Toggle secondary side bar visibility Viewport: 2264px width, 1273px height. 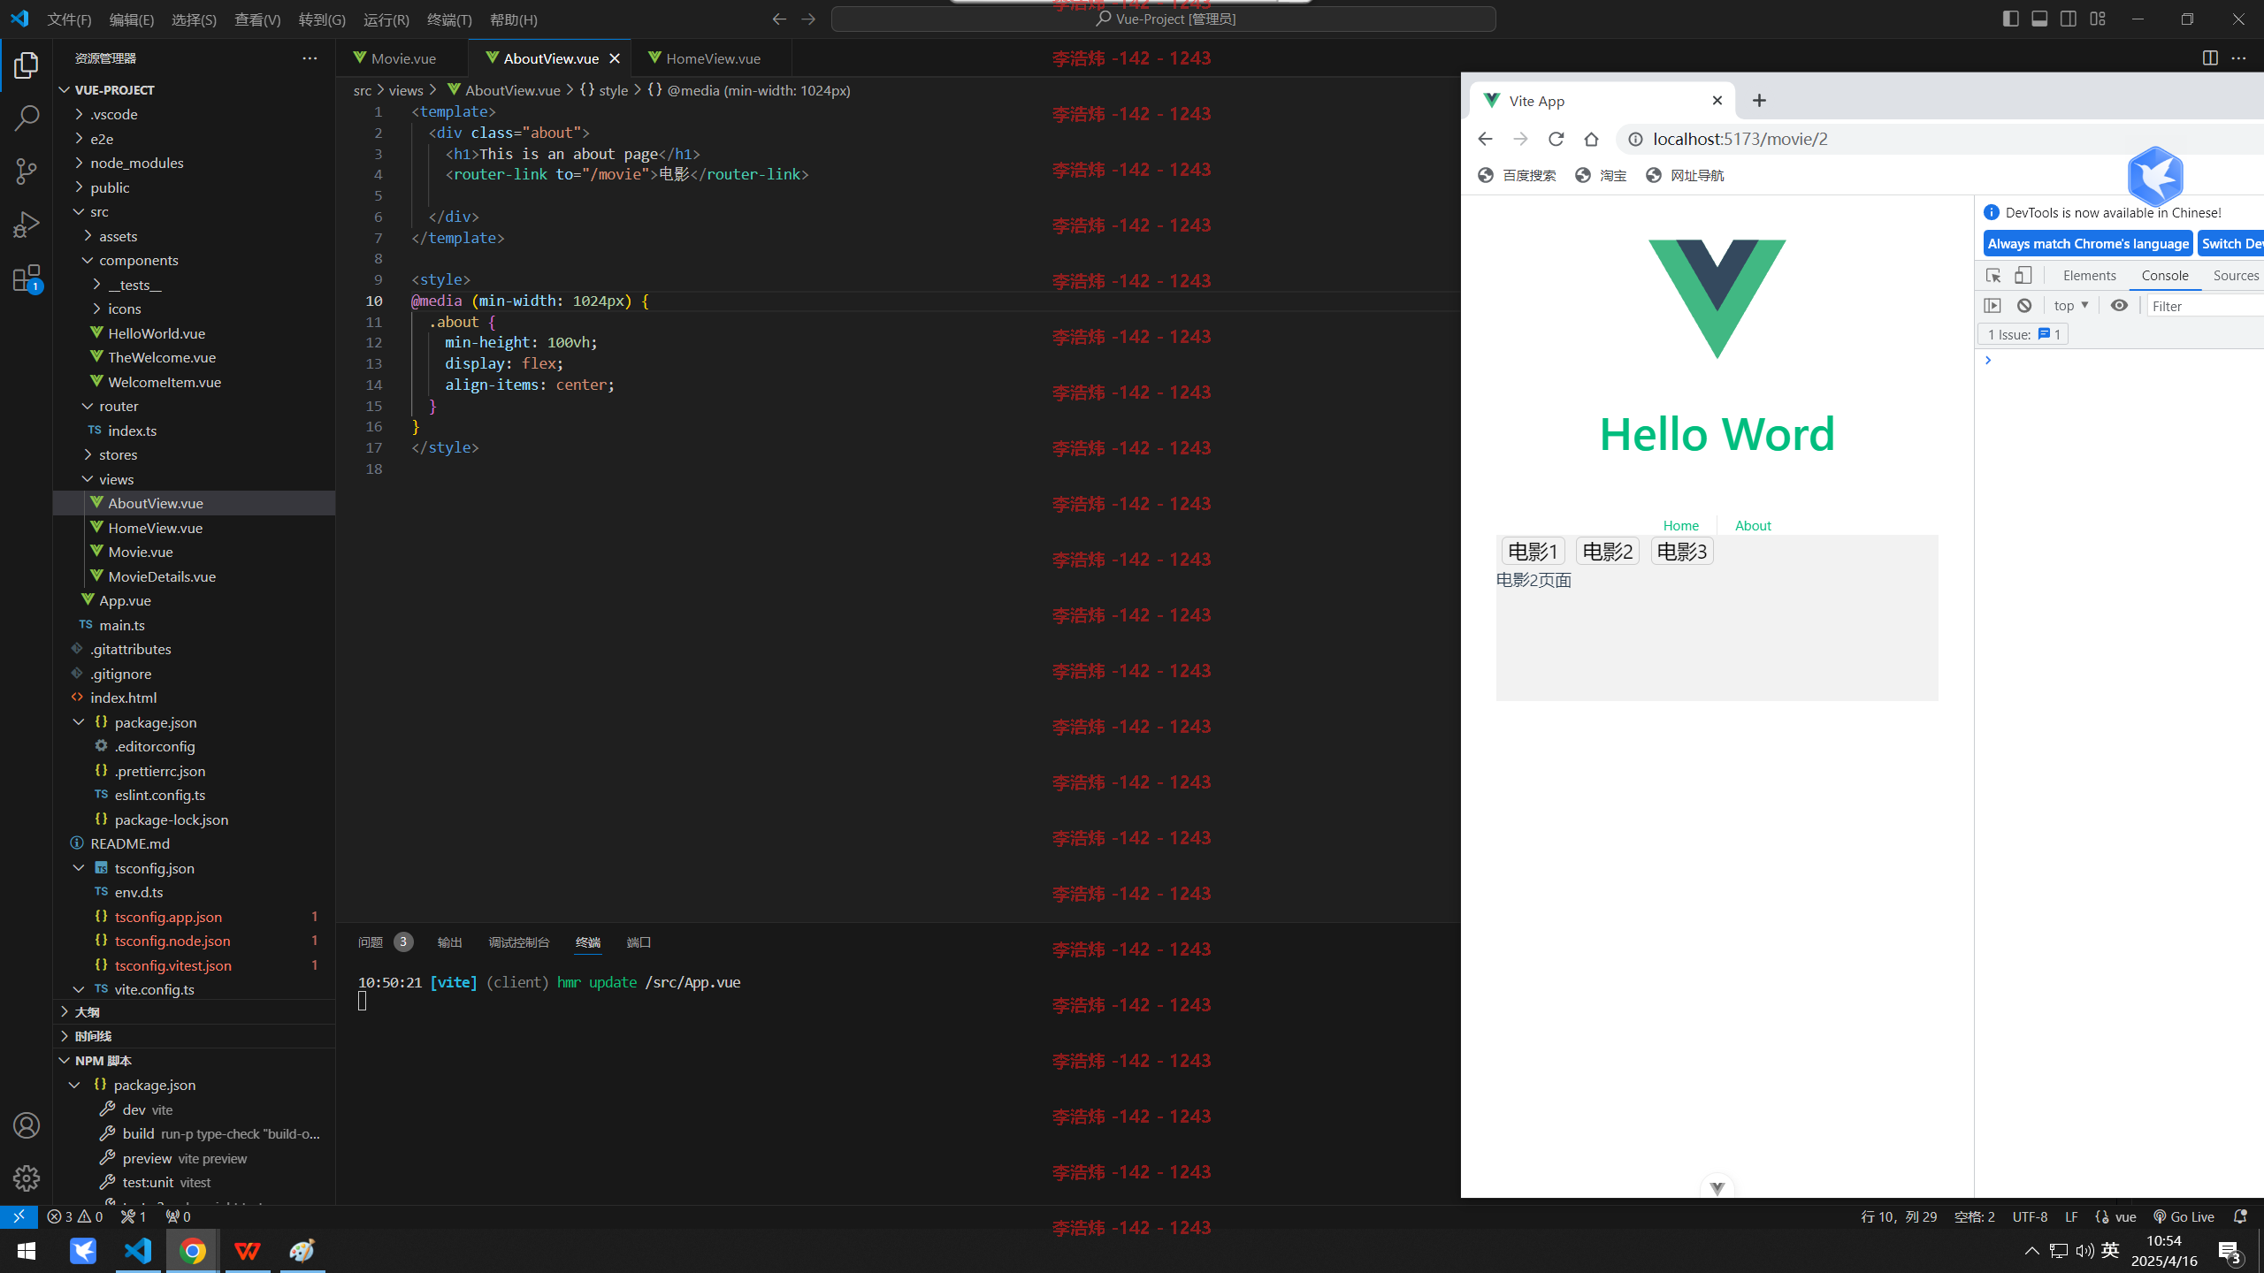(x=2069, y=19)
